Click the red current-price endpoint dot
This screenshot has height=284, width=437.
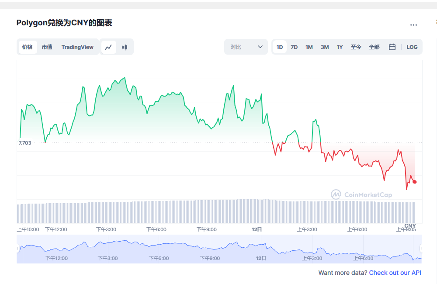415,182
